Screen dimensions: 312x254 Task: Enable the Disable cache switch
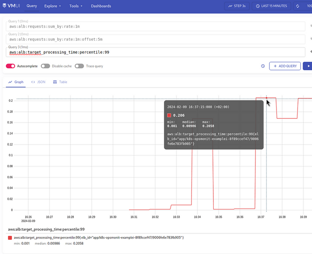pyautogui.click(x=45, y=66)
